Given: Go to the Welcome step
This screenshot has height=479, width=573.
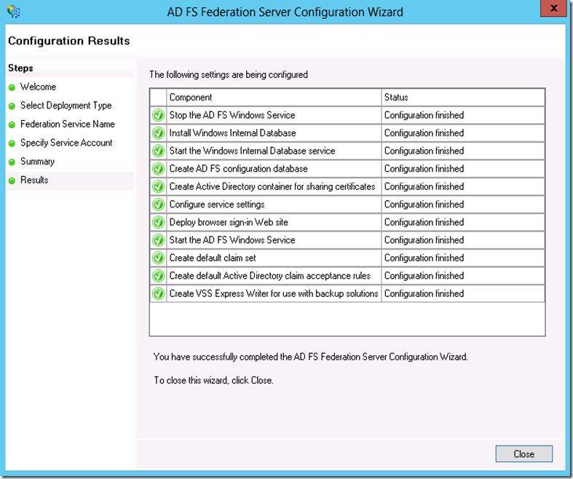Looking at the screenshot, I should tap(38, 87).
